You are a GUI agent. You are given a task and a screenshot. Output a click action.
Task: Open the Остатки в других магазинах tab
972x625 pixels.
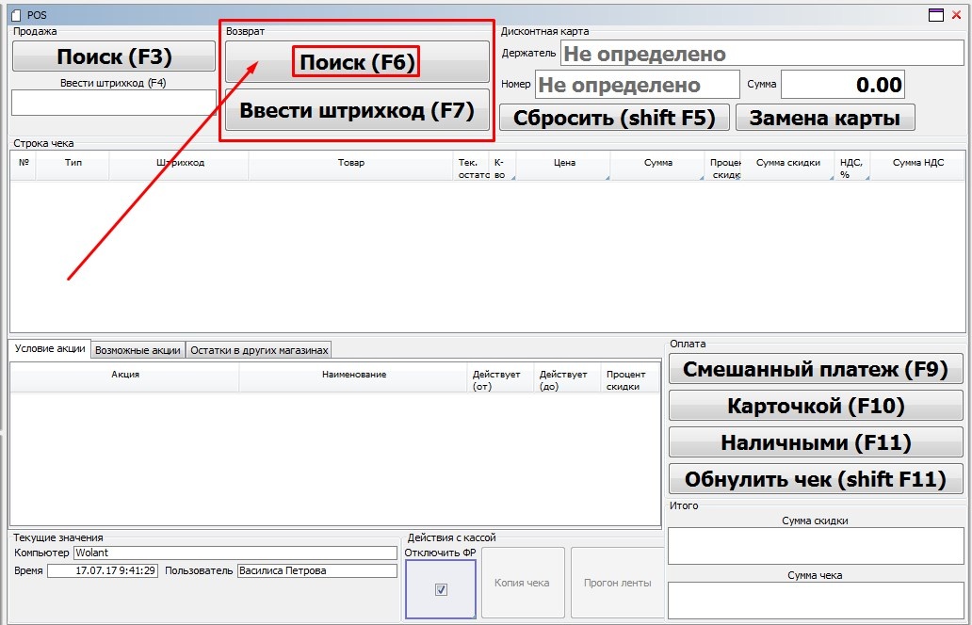pos(259,350)
